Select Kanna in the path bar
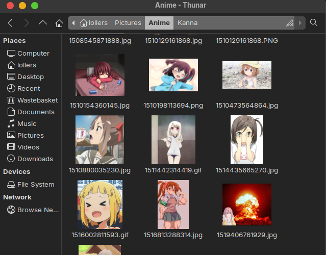The height and width of the screenshot is (255, 326). click(187, 23)
